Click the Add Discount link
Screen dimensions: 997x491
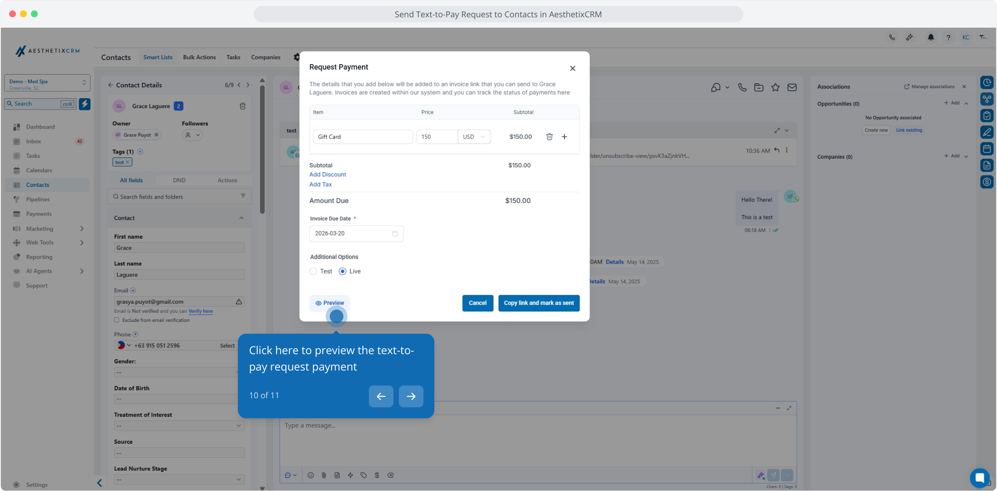point(327,175)
